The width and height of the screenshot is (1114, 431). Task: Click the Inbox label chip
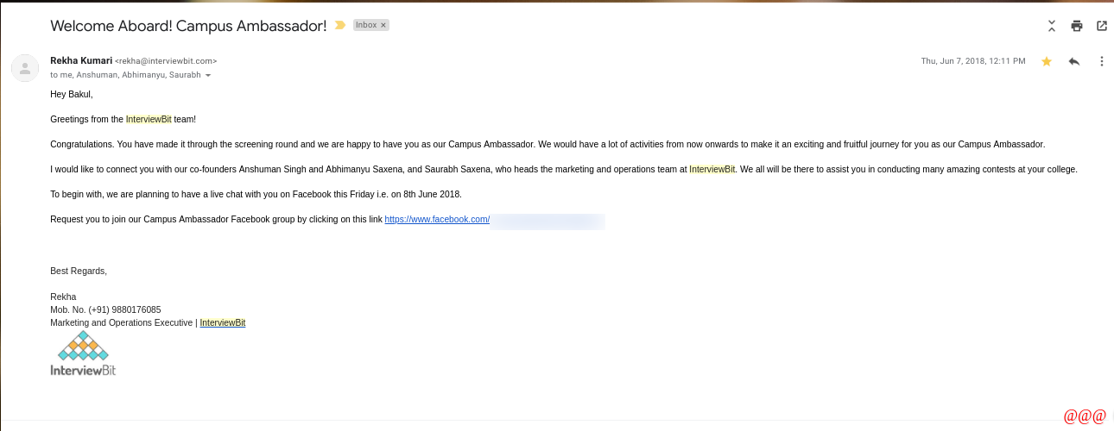[x=366, y=26]
